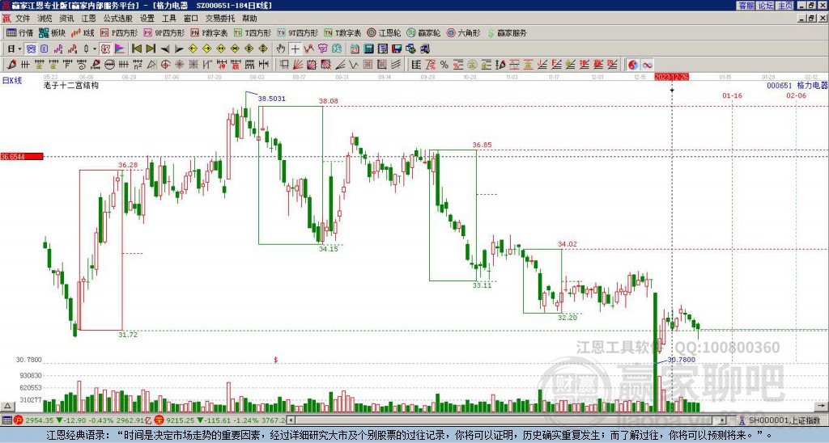This screenshot has height=443, width=829.
Task: Click the 9215.25 index value in status bar
Action: (x=181, y=420)
